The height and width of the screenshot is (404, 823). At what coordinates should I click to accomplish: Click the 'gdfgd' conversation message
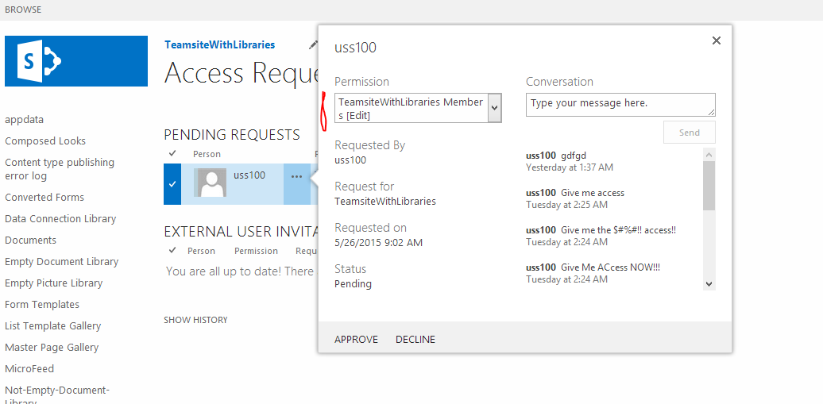point(574,156)
